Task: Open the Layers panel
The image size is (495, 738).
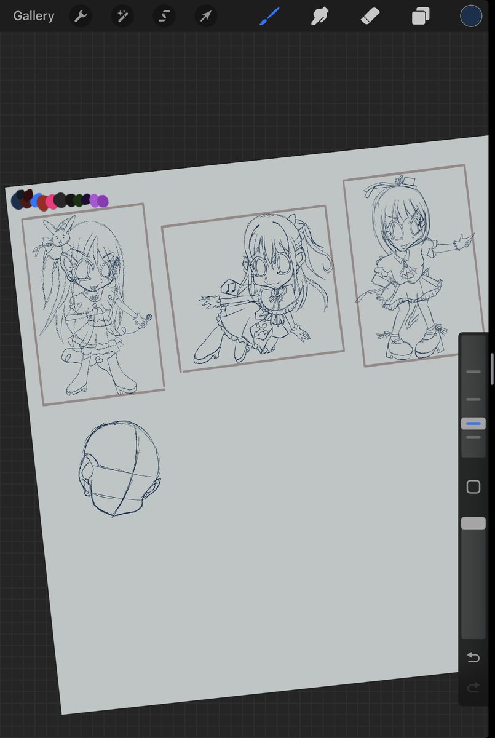Action: click(421, 16)
